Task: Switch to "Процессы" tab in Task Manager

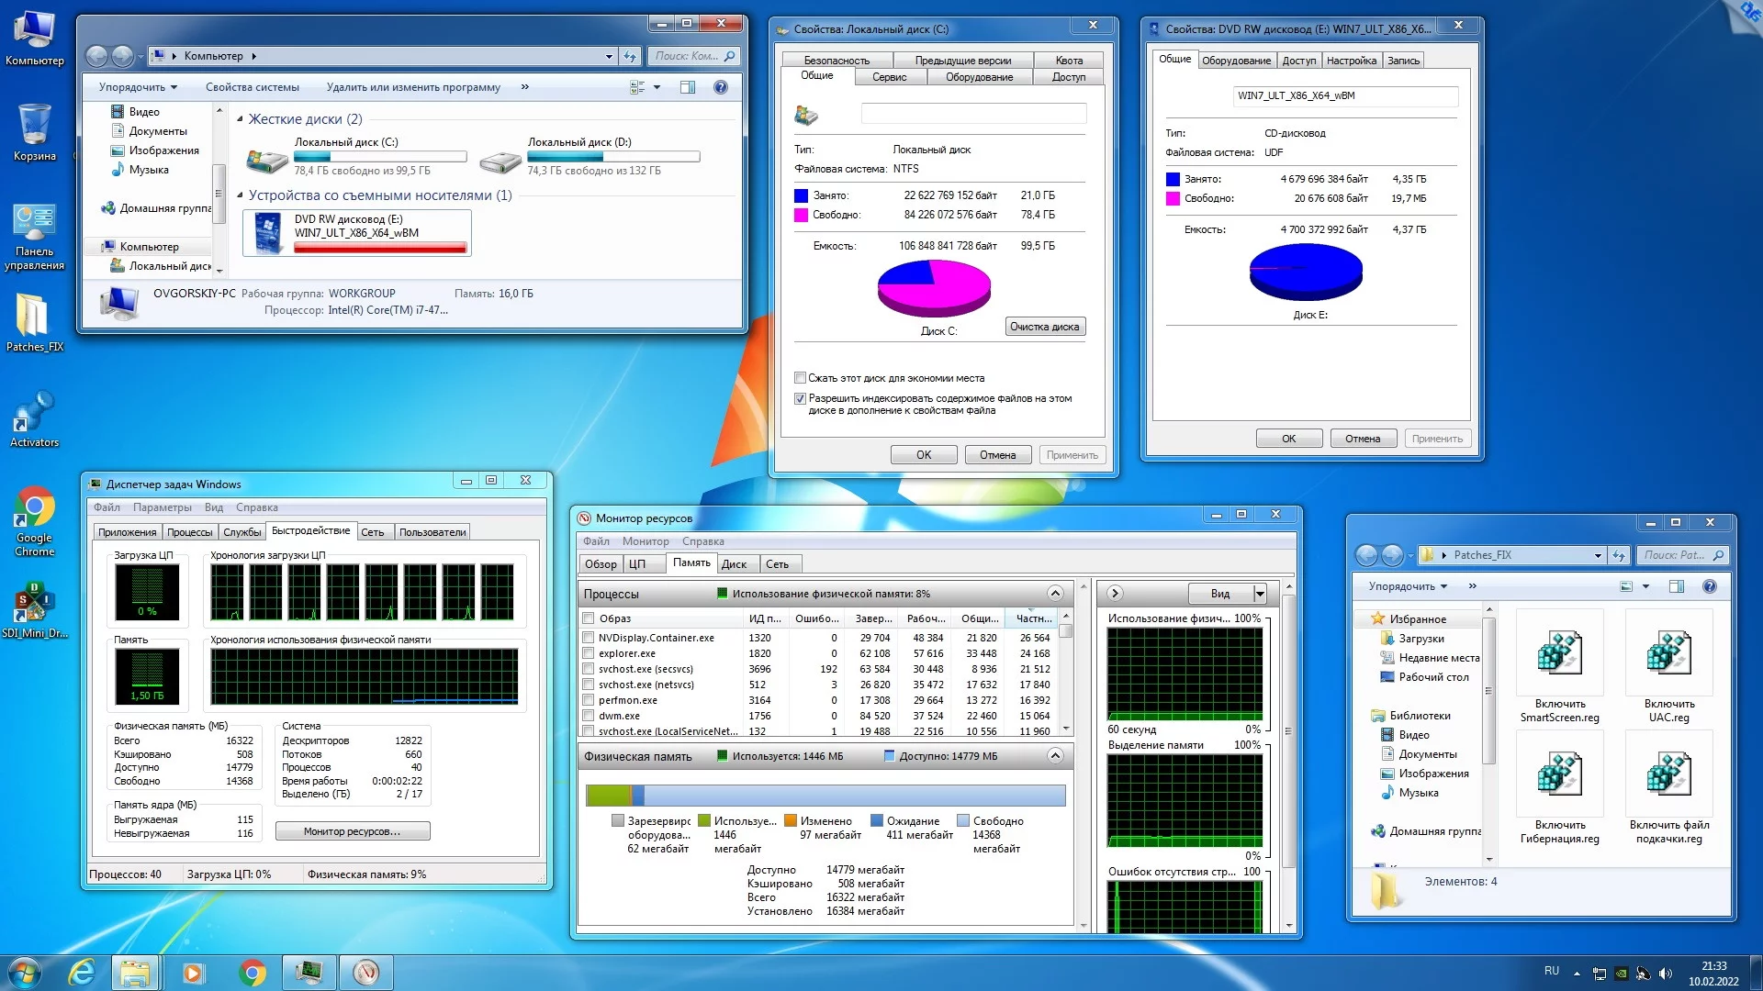Action: pyautogui.click(x=189, y=532)
